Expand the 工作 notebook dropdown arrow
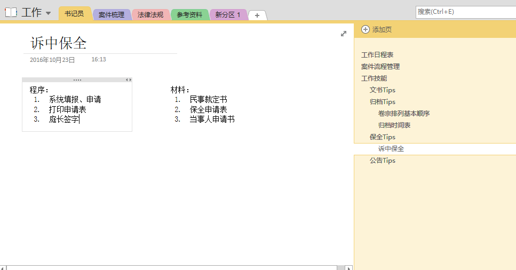Screen dimensions: 516x270 point(48,13)
